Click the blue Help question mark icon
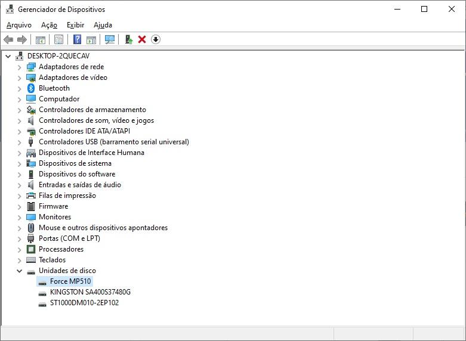Screen dimensions: 466x341 coord(78,39)
